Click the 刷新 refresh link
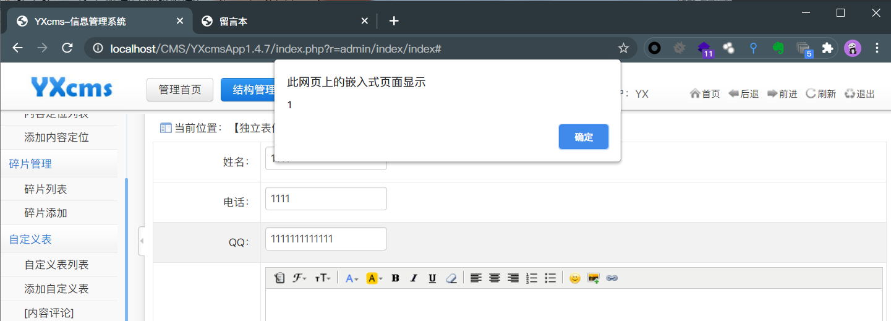 tap(821, 94)
